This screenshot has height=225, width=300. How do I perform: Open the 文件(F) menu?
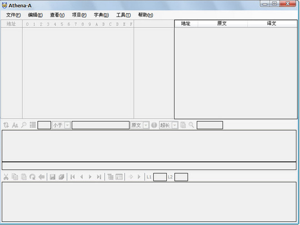(x=13, y=15)
